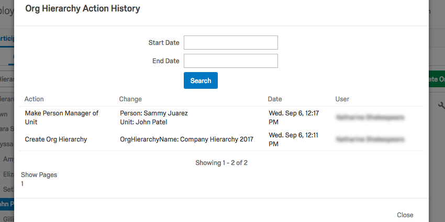Screen dimensions: 445x222
Task: Switch to the partially visible Participants tab
Action: (7, 38)
